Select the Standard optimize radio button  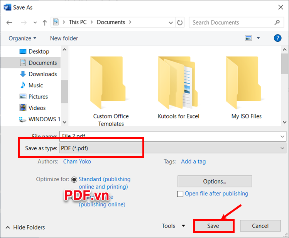(74, 179)
